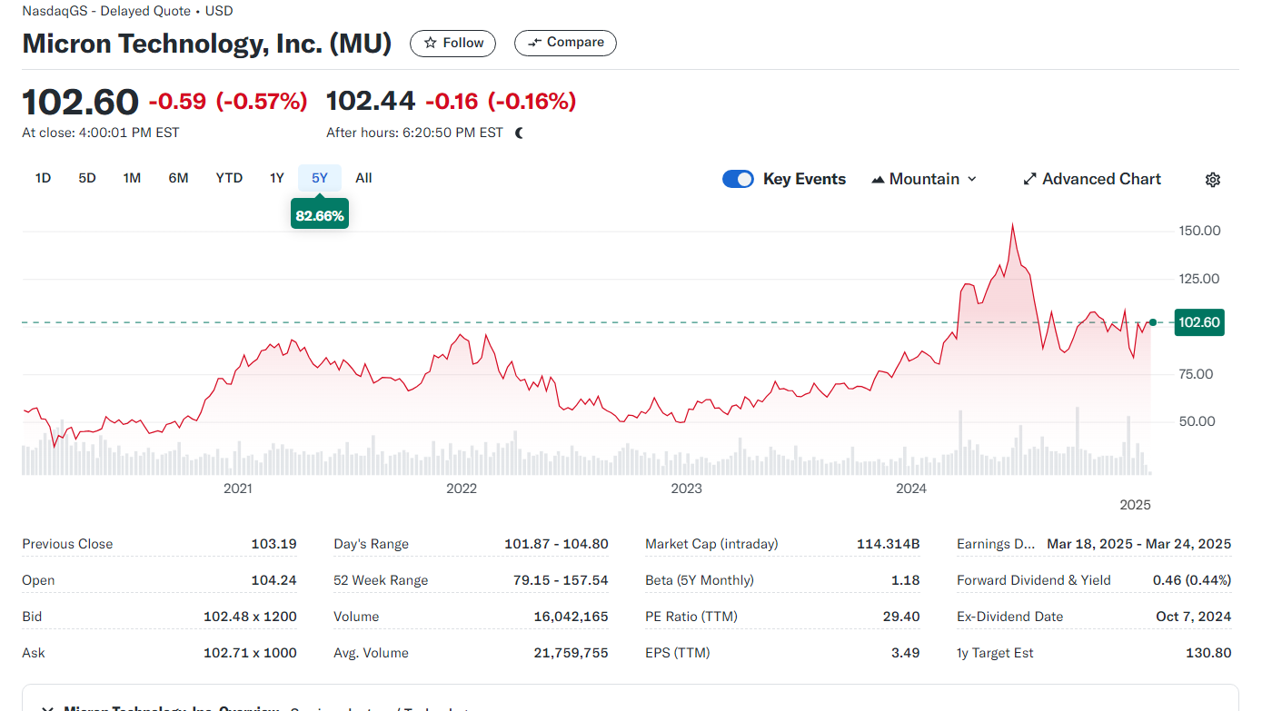Select the 5Y chart range
The image size is (1262, 711).
320,178
